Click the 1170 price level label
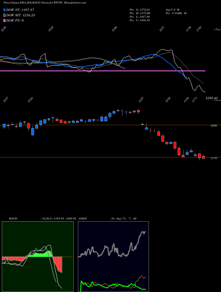This screenshot has width=221, height=292. pyautogui.click(x=213, y=158)
